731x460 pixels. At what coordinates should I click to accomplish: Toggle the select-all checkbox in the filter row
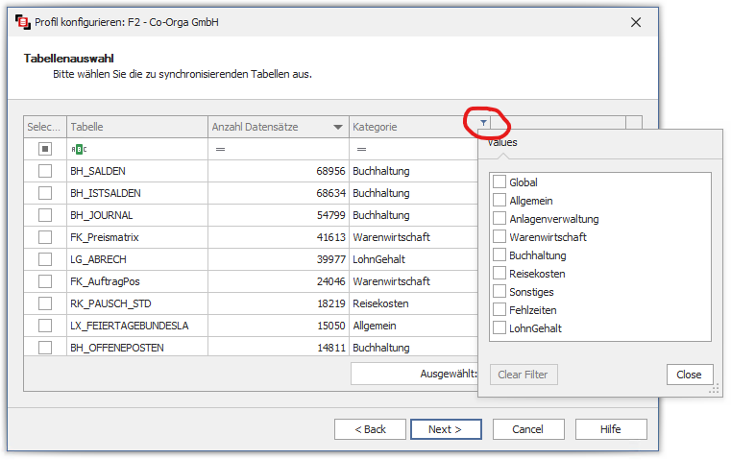pyautogui.click(x=45, y=149)
